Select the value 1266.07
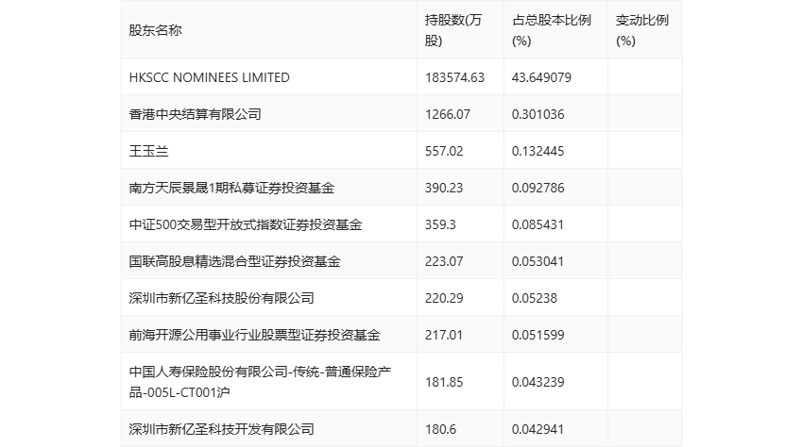Screen dimensions: 803x447 pos(447,114)
